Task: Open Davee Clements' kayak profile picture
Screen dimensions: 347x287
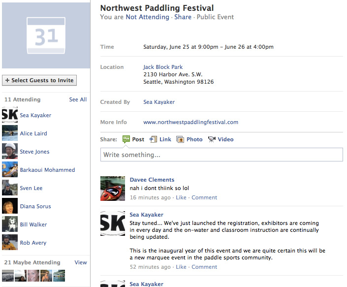Action: tap(113, 189)
